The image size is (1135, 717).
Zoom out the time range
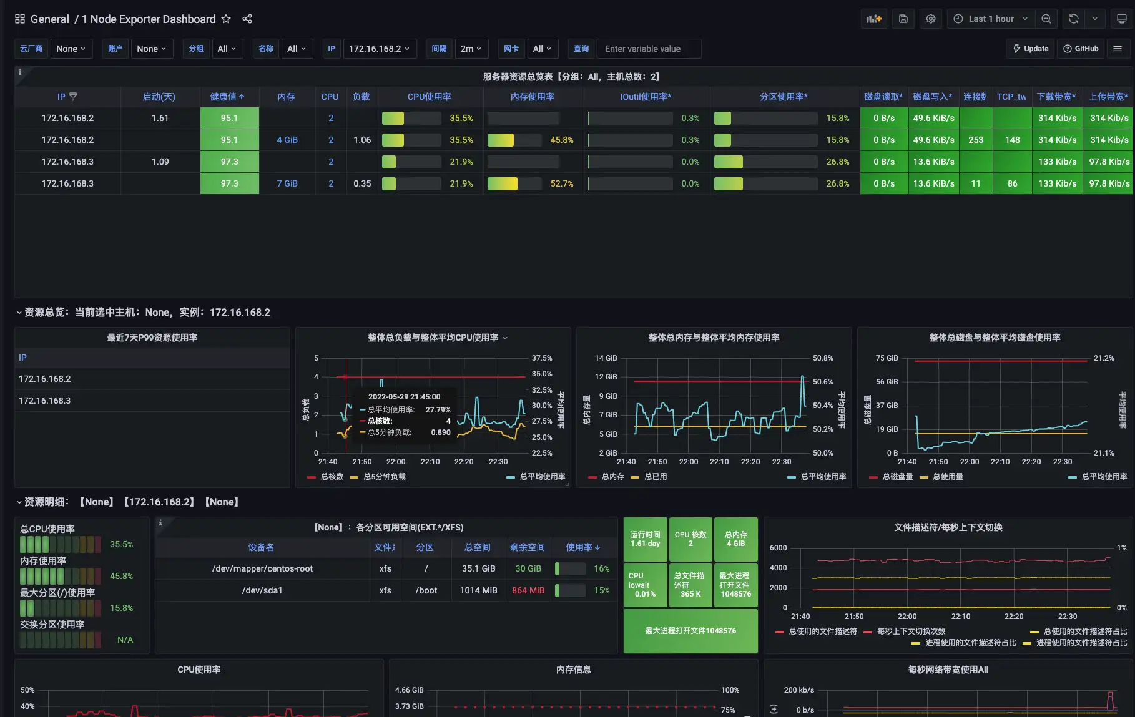click(1046, 19)
